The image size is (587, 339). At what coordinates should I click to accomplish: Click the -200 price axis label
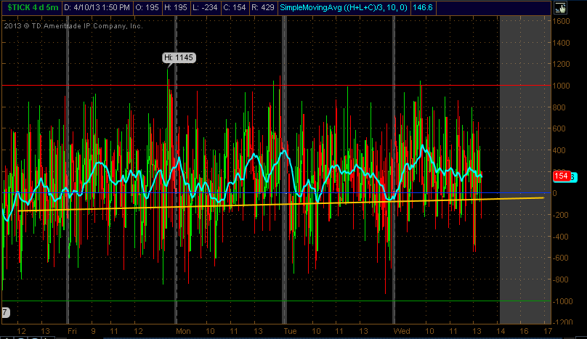[x=560, y=215]
